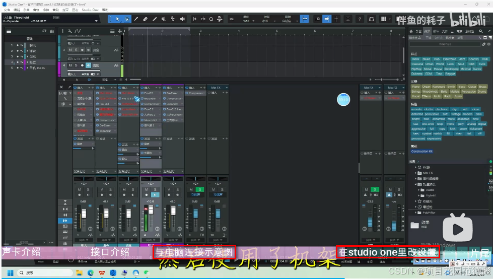Expand track 5 in track list
The image size is (493, 280).
[x=27, y=68]
